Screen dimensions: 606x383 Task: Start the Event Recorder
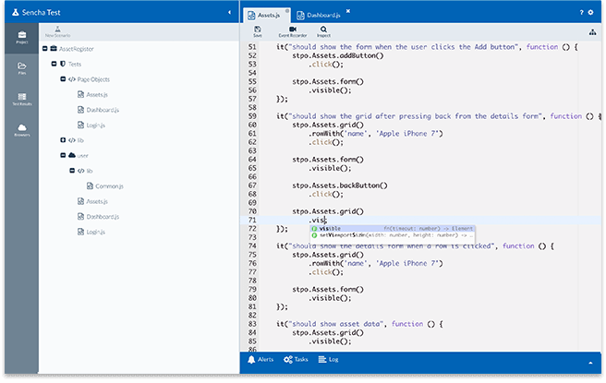tap(293, 31)
